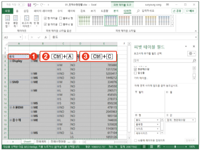
Task: Click the insert function fx icon
Action: (x=46, y=37)
